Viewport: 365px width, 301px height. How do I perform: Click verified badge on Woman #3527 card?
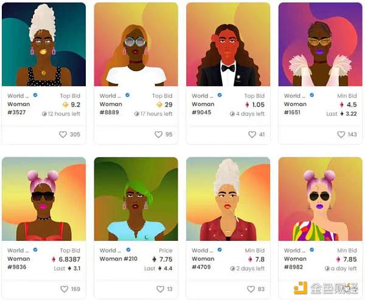click(x=35, y=95)
